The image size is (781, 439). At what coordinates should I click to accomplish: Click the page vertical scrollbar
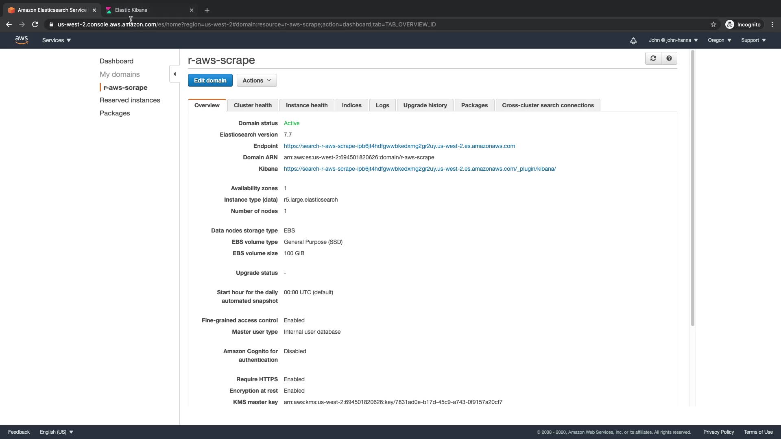692,187
